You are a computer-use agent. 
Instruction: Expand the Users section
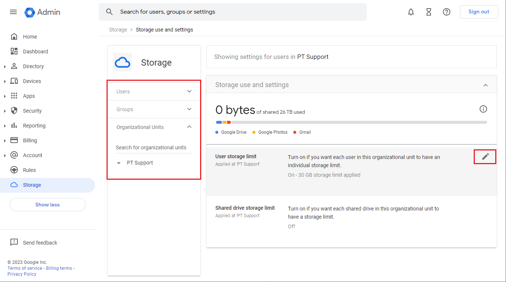click(189, 91)
